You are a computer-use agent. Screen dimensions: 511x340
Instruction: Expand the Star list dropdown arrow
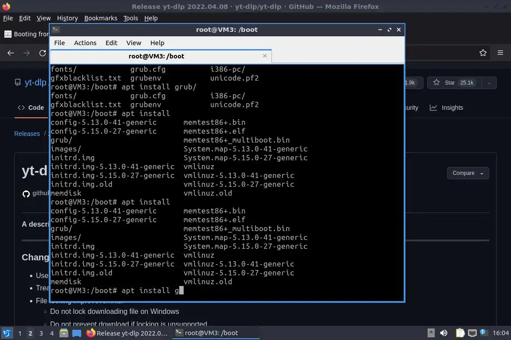coord(489,83)
